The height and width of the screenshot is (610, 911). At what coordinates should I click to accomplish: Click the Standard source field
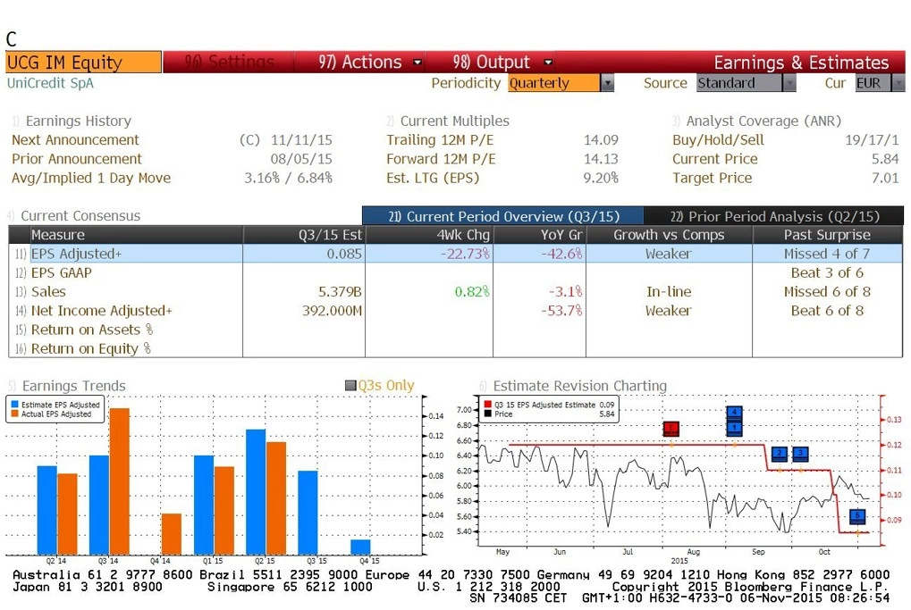739,83
